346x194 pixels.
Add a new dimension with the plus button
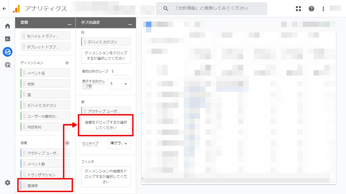click(67, 63)
